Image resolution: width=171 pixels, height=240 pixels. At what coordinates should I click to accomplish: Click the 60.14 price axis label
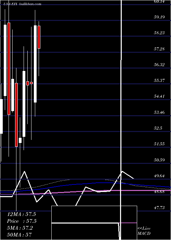click(x=159, y=2)
